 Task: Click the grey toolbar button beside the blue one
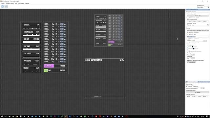[x=6, y=7]
